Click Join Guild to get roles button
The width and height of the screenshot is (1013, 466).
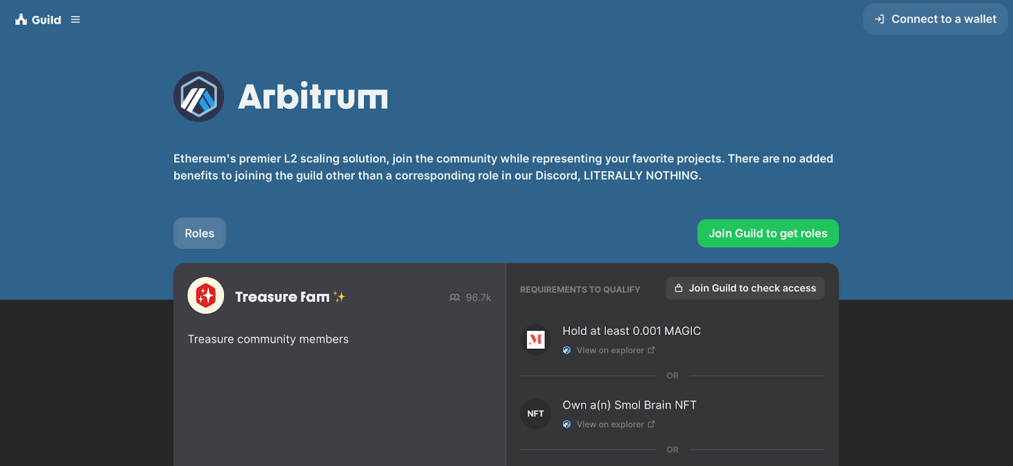[x=768, y=233]
